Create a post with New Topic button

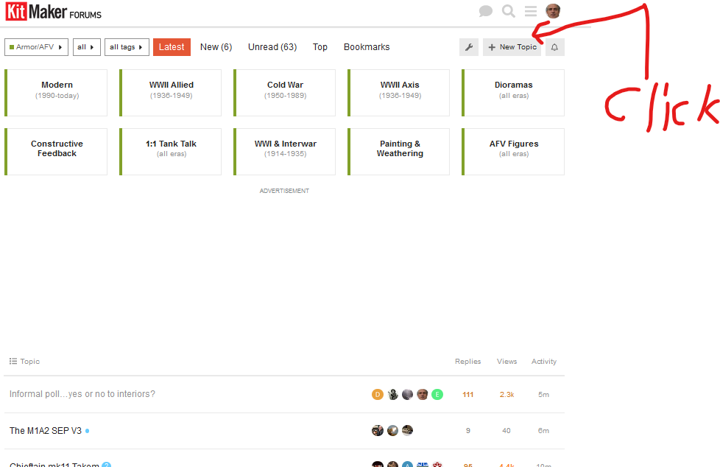tap(512, 47)
